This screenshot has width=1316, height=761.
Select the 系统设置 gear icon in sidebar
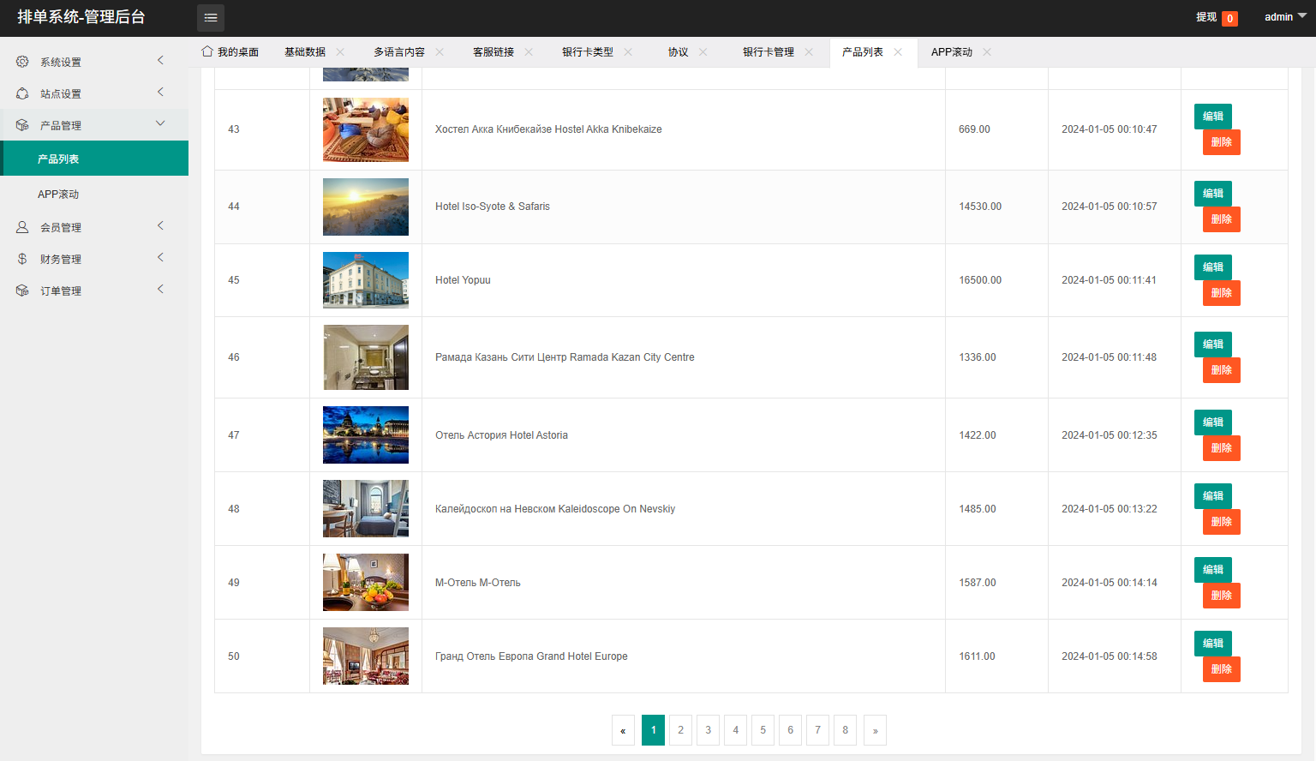tap(21, 61)
